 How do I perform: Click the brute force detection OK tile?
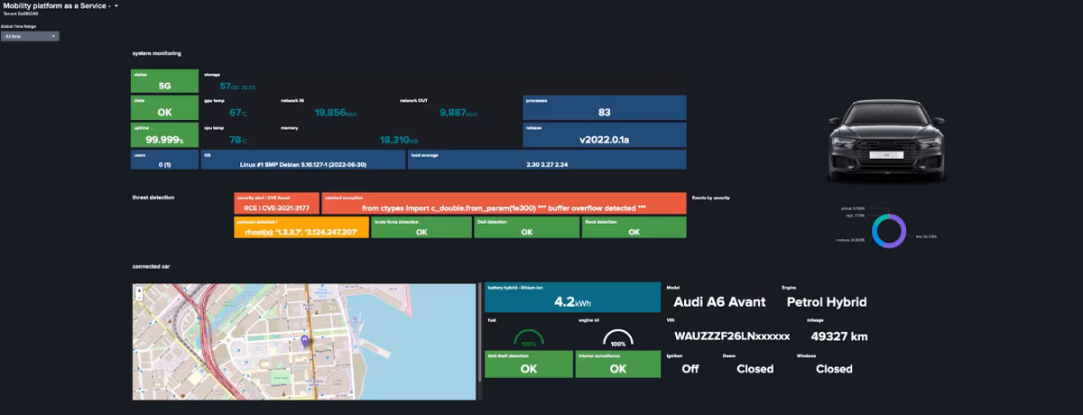421,227
